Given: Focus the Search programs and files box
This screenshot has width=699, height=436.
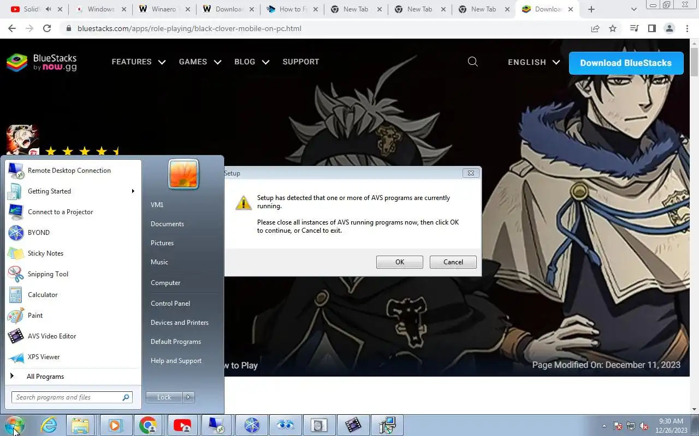Looking at the screenshot, I should click(72, 397).
